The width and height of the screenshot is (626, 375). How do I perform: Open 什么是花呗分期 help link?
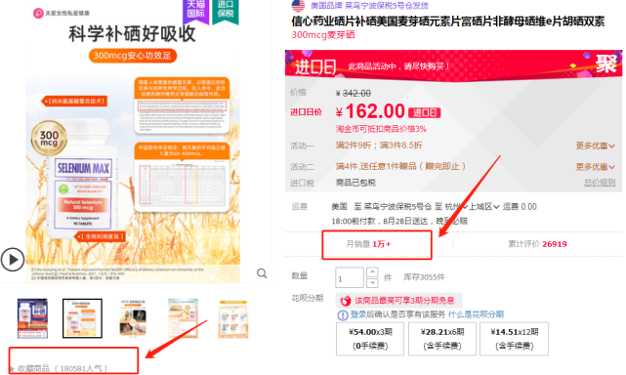point(476,314)
